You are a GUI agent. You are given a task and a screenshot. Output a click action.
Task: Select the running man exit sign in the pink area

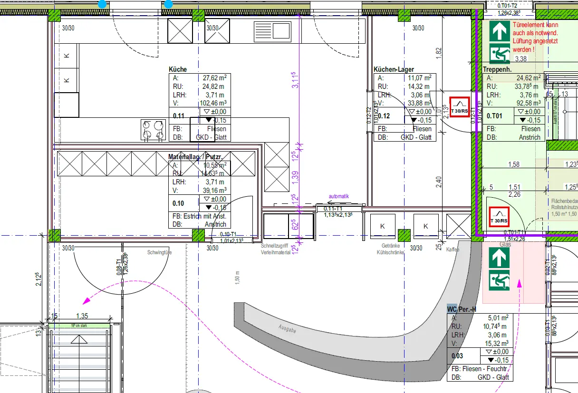499,280
